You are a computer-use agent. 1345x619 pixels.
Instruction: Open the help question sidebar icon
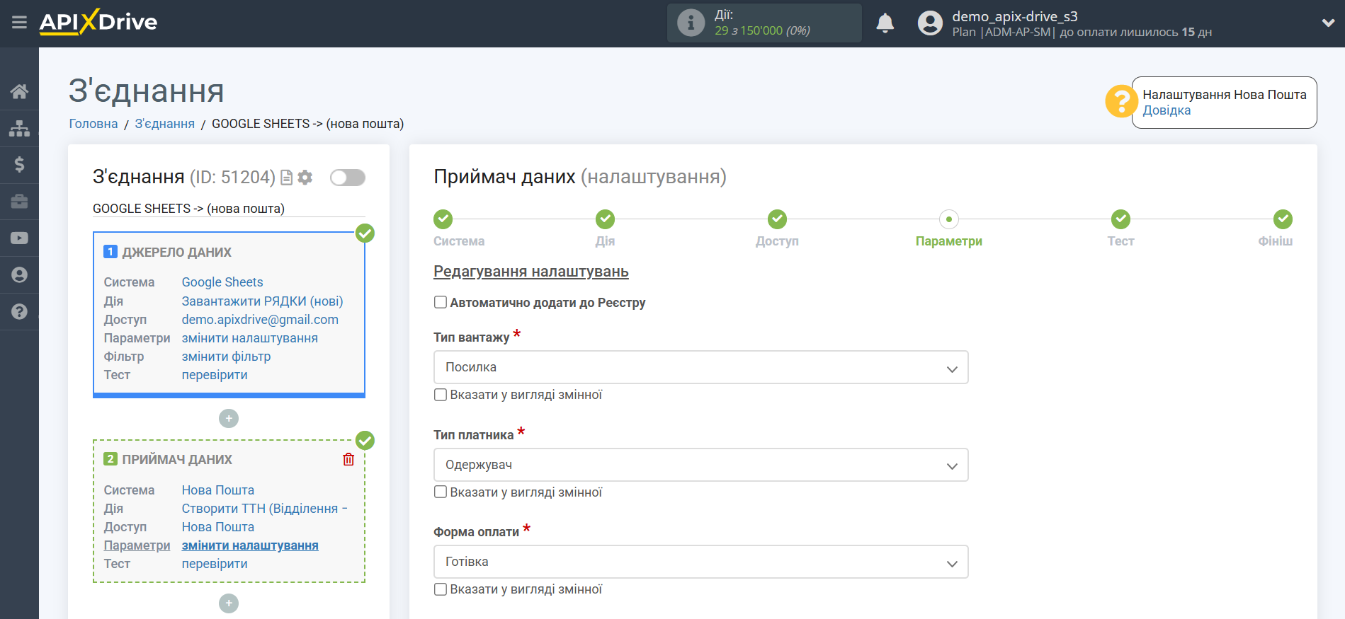click(19, 312)
